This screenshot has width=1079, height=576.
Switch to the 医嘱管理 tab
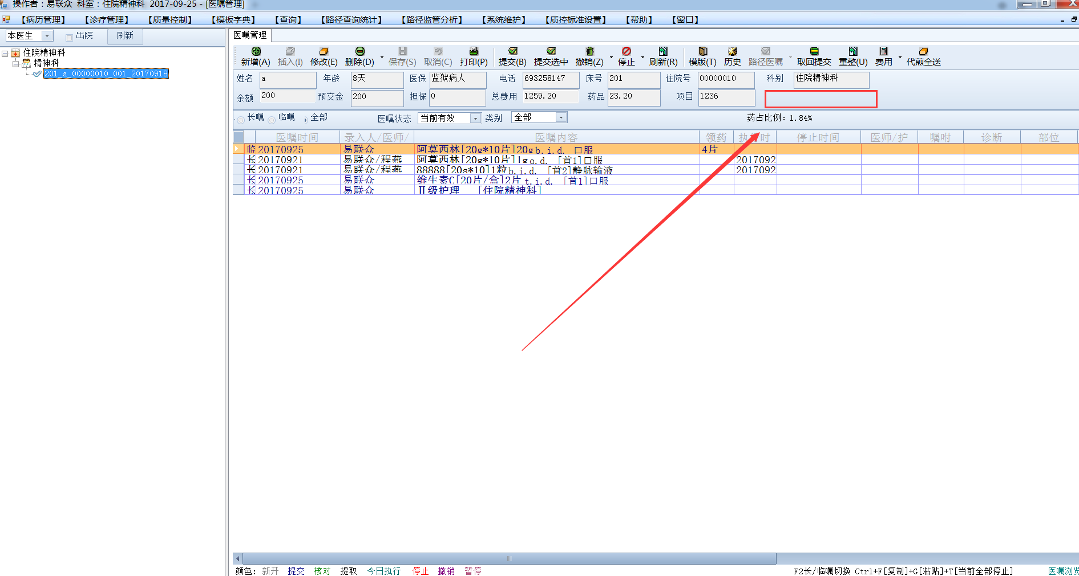[x=250, y=35]
